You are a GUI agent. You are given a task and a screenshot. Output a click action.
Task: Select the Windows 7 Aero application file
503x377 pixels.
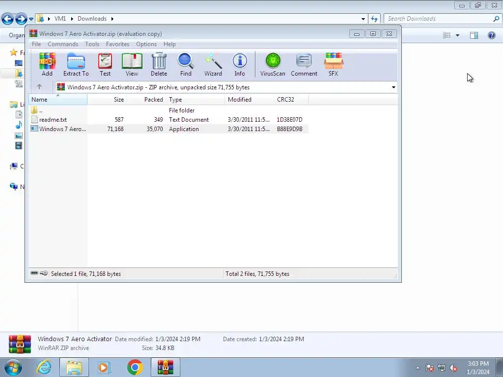coord(58,129)
